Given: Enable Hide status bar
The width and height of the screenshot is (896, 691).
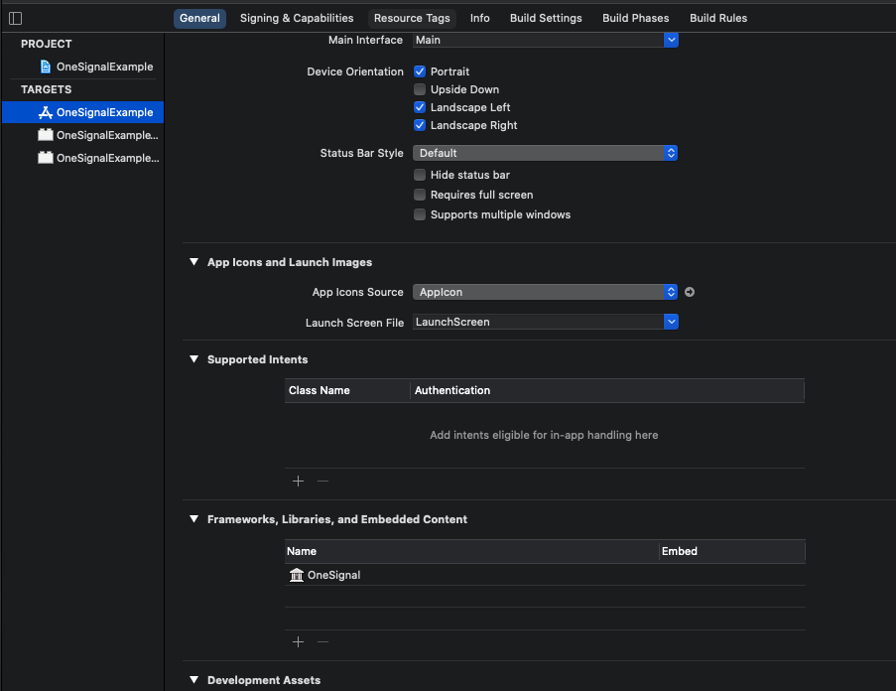Looking at the screenshot, I should pyautogui.click(x=420, y=175).
